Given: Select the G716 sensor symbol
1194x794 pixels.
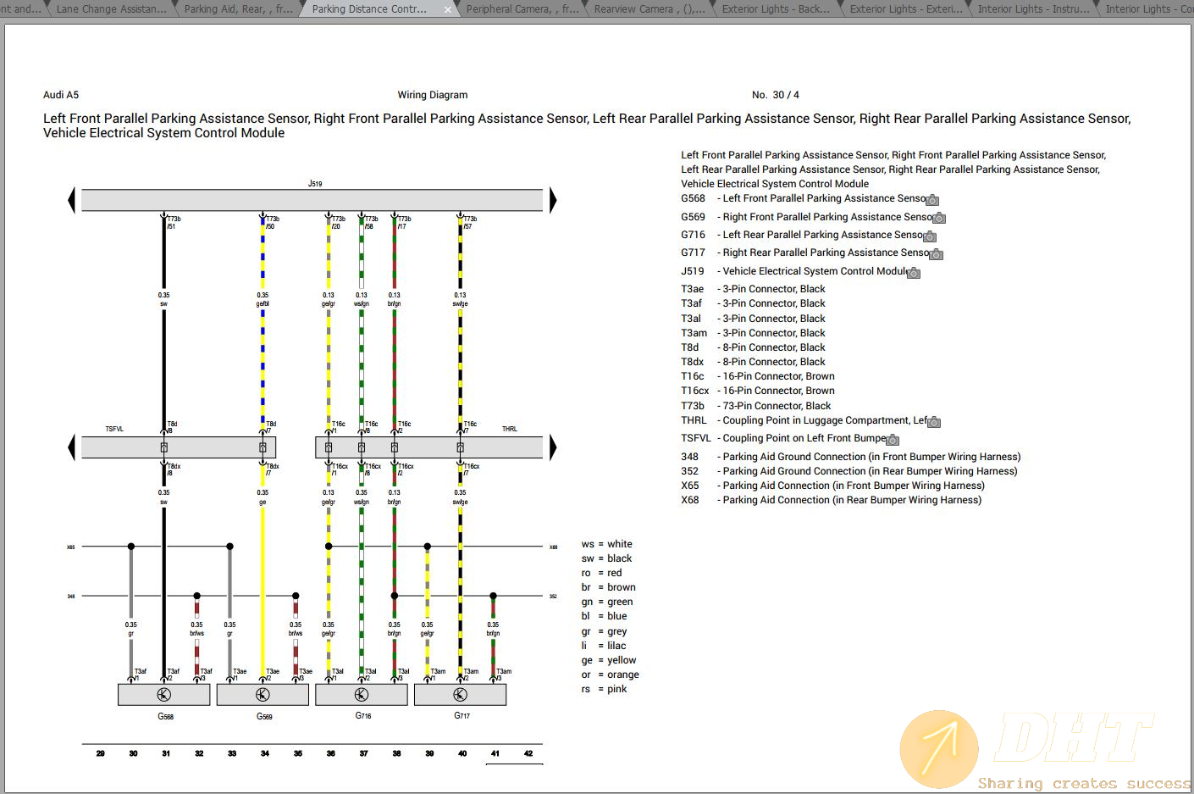Looking at the screenshot, I should point(362,695).
